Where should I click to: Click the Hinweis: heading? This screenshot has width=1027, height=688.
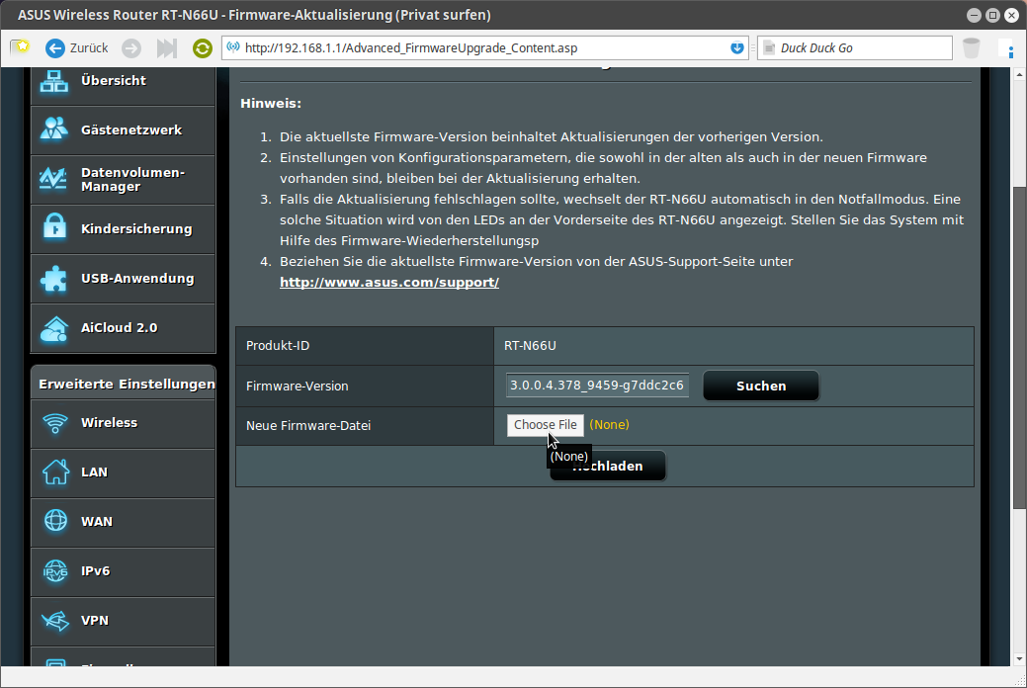pyautogui.click(x=271, y=103)
